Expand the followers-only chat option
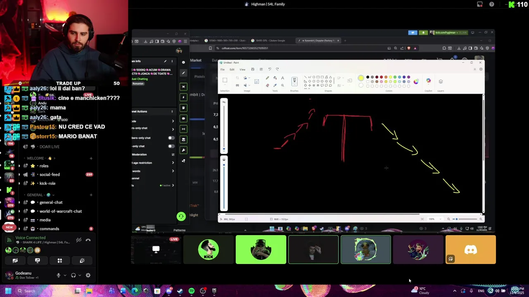Screen dimensions: 529x297 pos(173,129)
